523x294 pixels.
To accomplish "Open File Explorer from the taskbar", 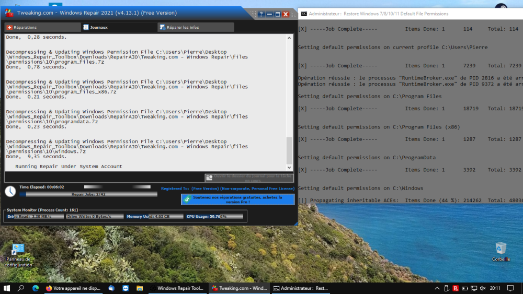I will tap(140, 288).
